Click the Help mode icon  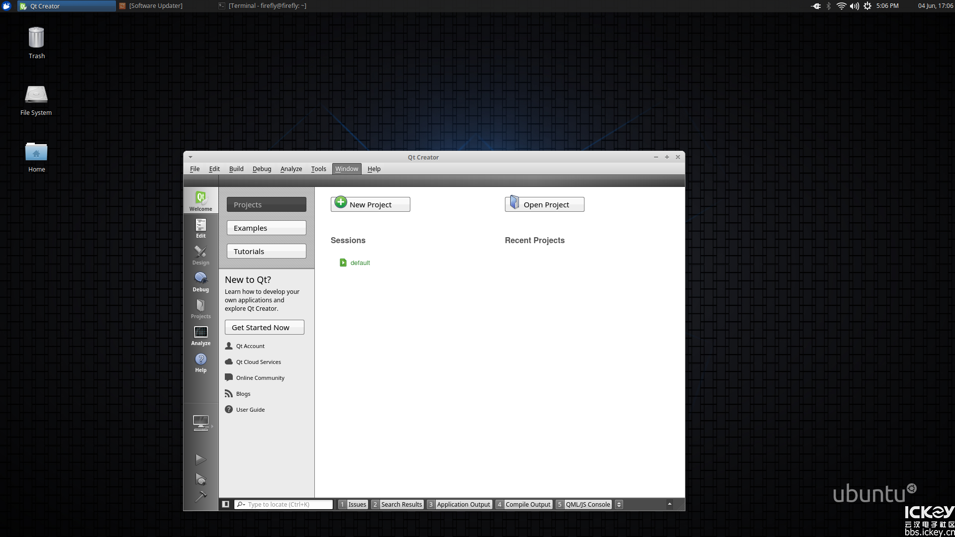[200, 362]
